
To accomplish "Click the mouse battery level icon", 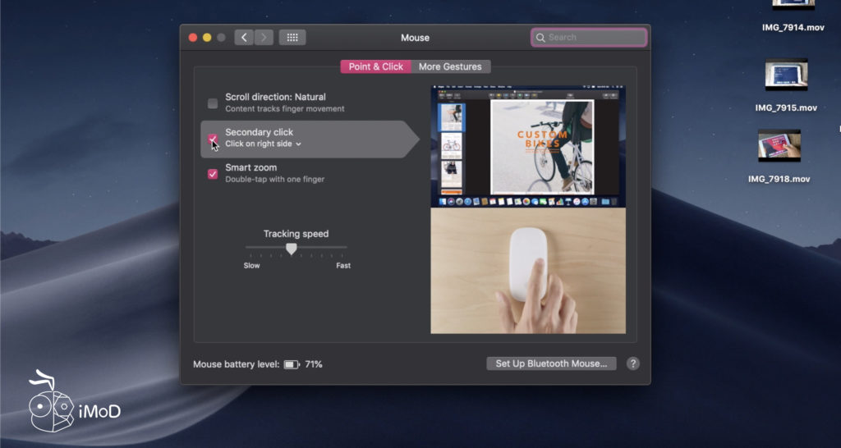I will (292, 364).
